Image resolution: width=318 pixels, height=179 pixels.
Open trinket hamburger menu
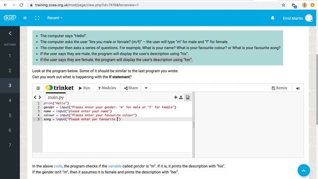click(38, 88)
